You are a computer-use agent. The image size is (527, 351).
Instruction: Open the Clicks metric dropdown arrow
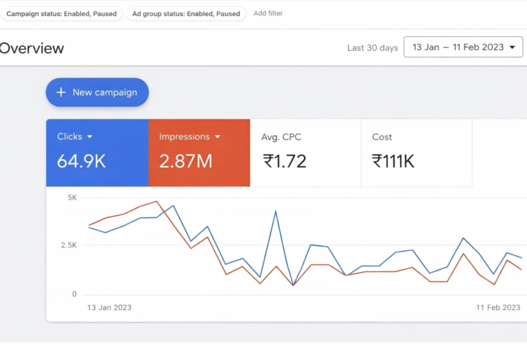90,137
